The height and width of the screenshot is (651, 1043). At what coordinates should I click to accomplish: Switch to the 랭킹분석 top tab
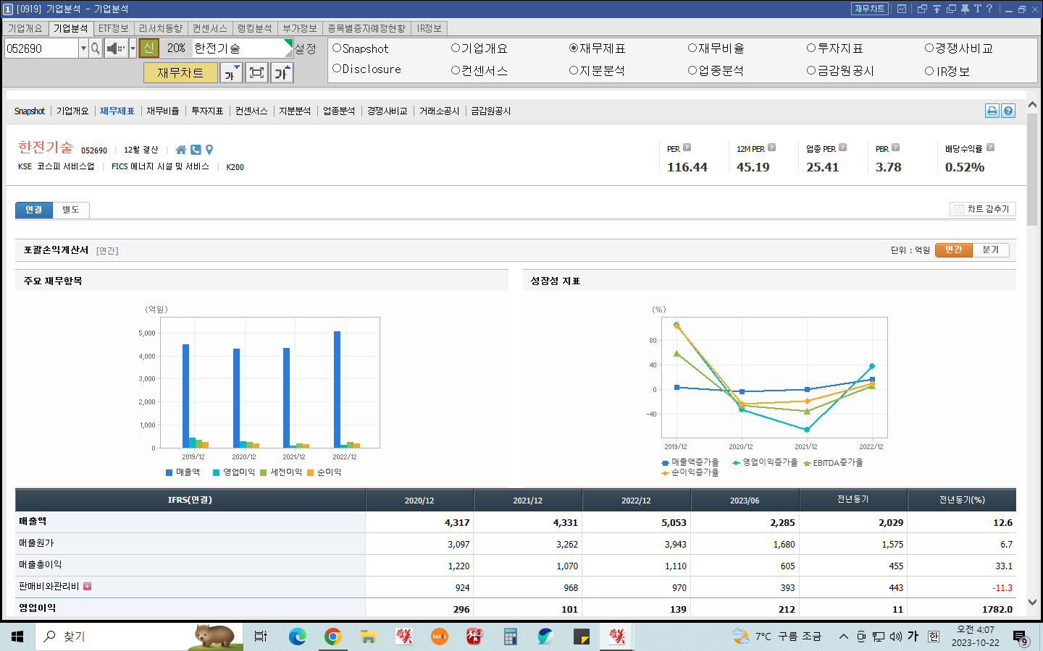pyautogui.click(x=254, y=28)
